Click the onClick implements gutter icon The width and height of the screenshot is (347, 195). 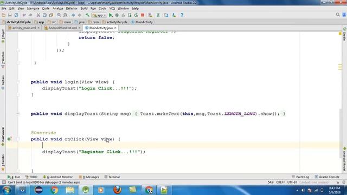pyautogui.click(x=9, y=139)
